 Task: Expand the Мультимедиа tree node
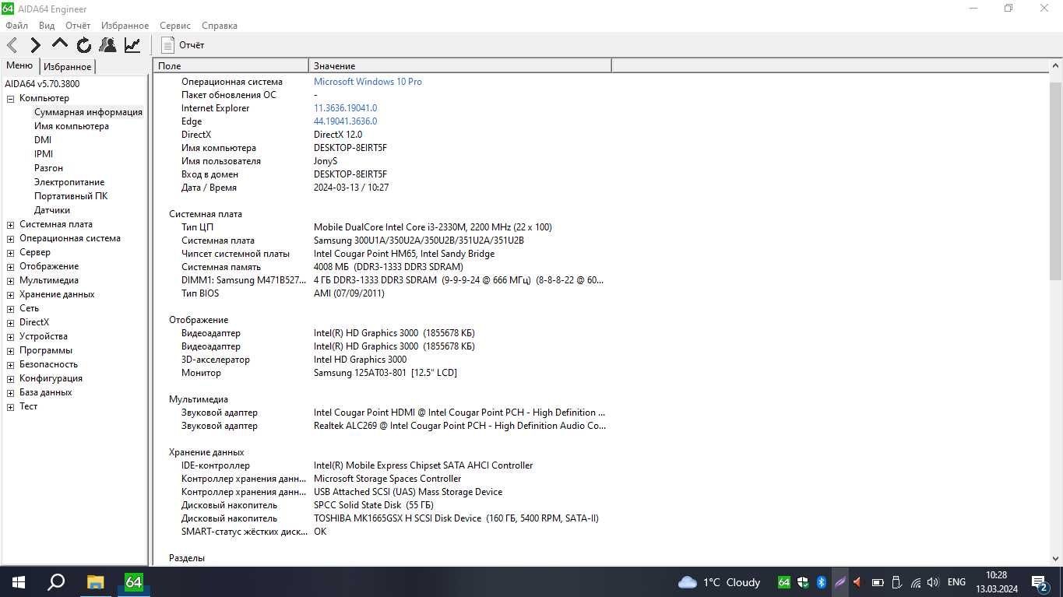(x=11, y=281)
